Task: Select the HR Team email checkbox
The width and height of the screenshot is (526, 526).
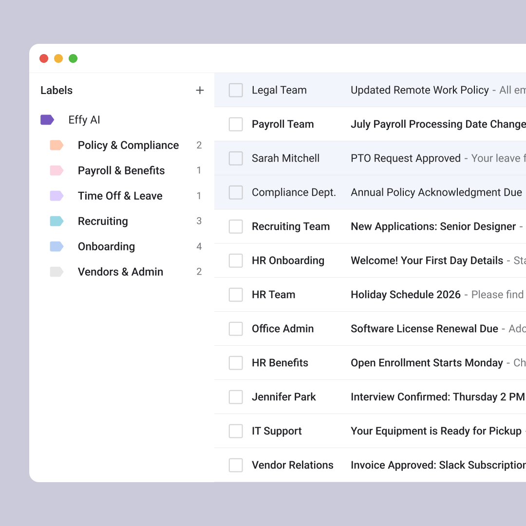Action: click(236, 295)
